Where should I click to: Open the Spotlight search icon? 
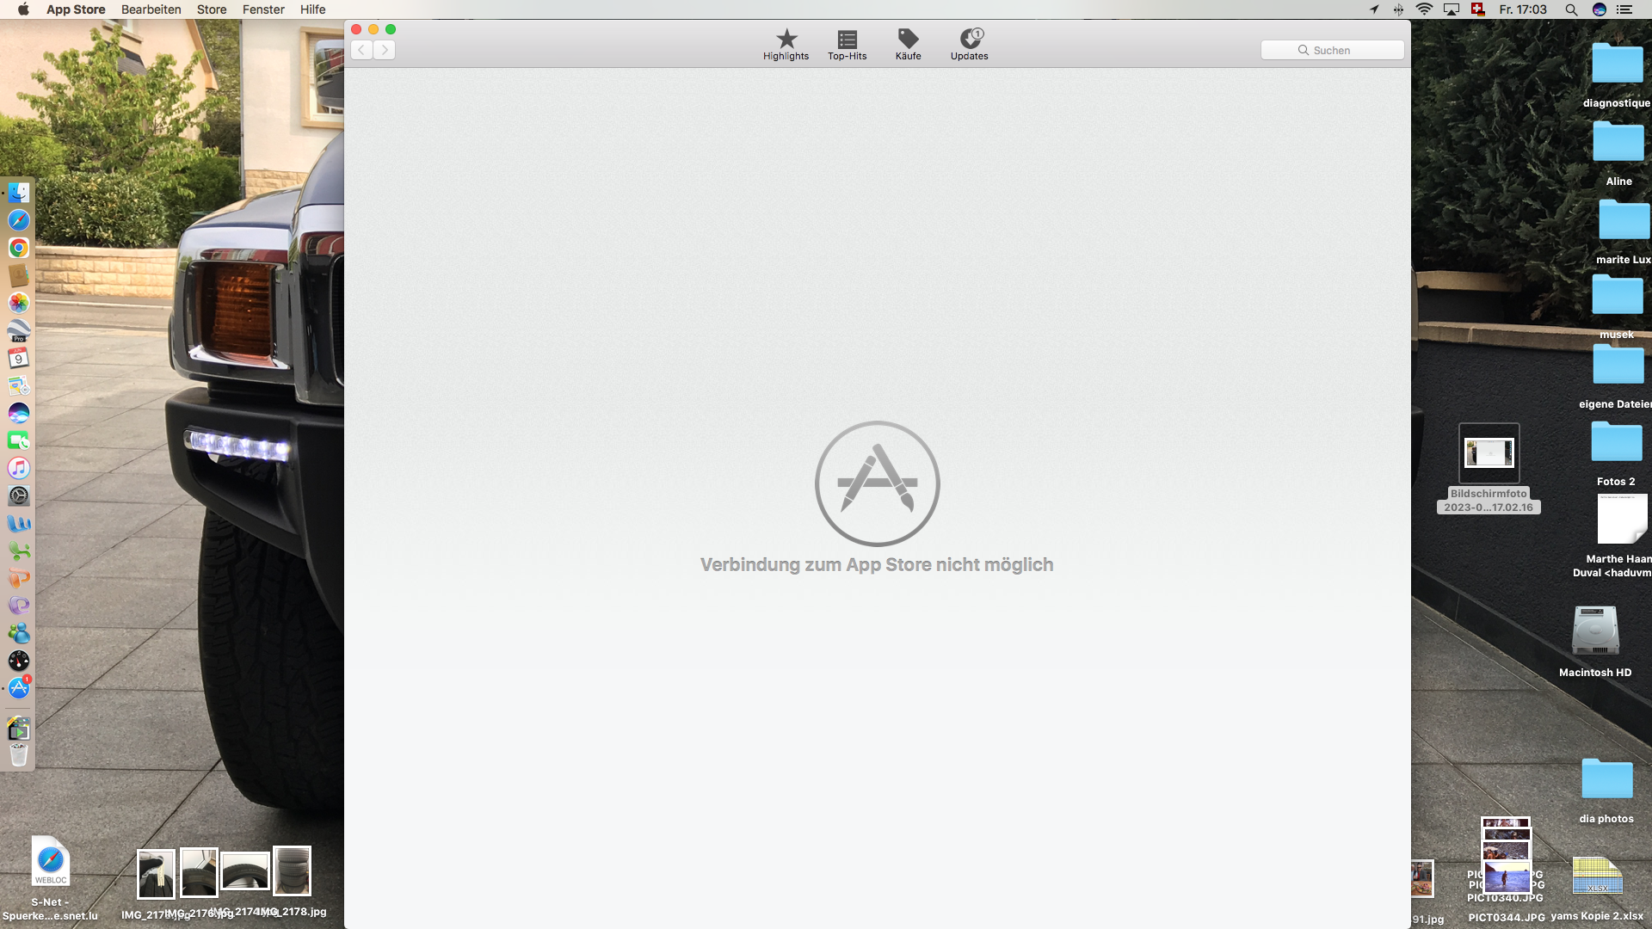(1571, 9)
